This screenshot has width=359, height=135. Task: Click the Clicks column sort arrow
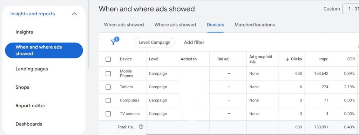click(x=287, y=59)
